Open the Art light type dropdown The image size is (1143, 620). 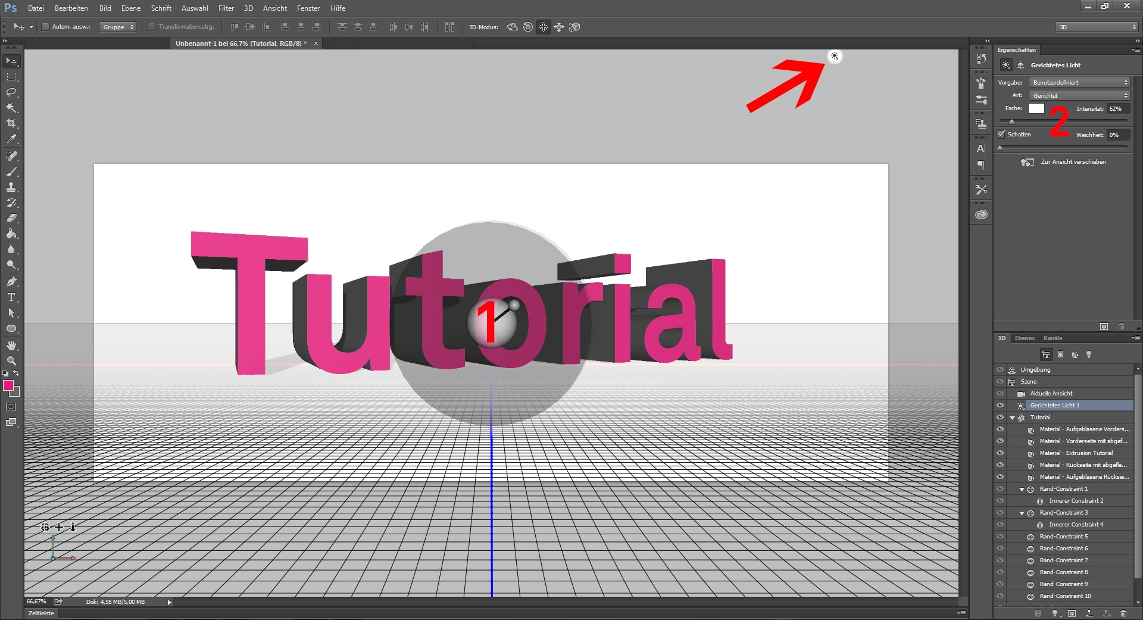[x=1079, y=96]
